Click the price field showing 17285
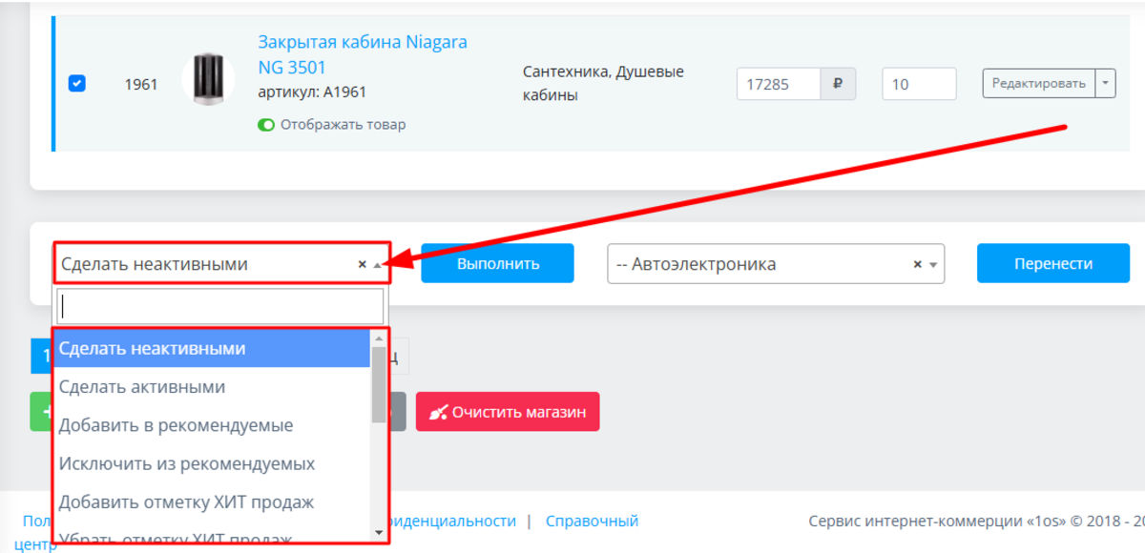The image size is (1145, 553). [779, 84]
